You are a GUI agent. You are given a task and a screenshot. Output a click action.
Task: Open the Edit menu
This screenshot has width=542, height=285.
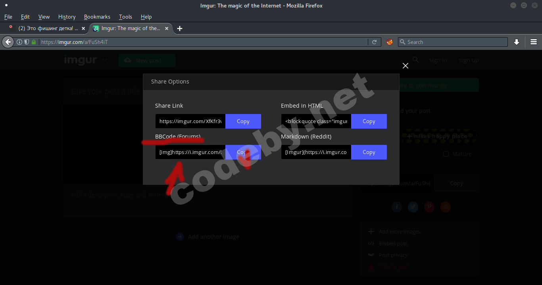25,17
